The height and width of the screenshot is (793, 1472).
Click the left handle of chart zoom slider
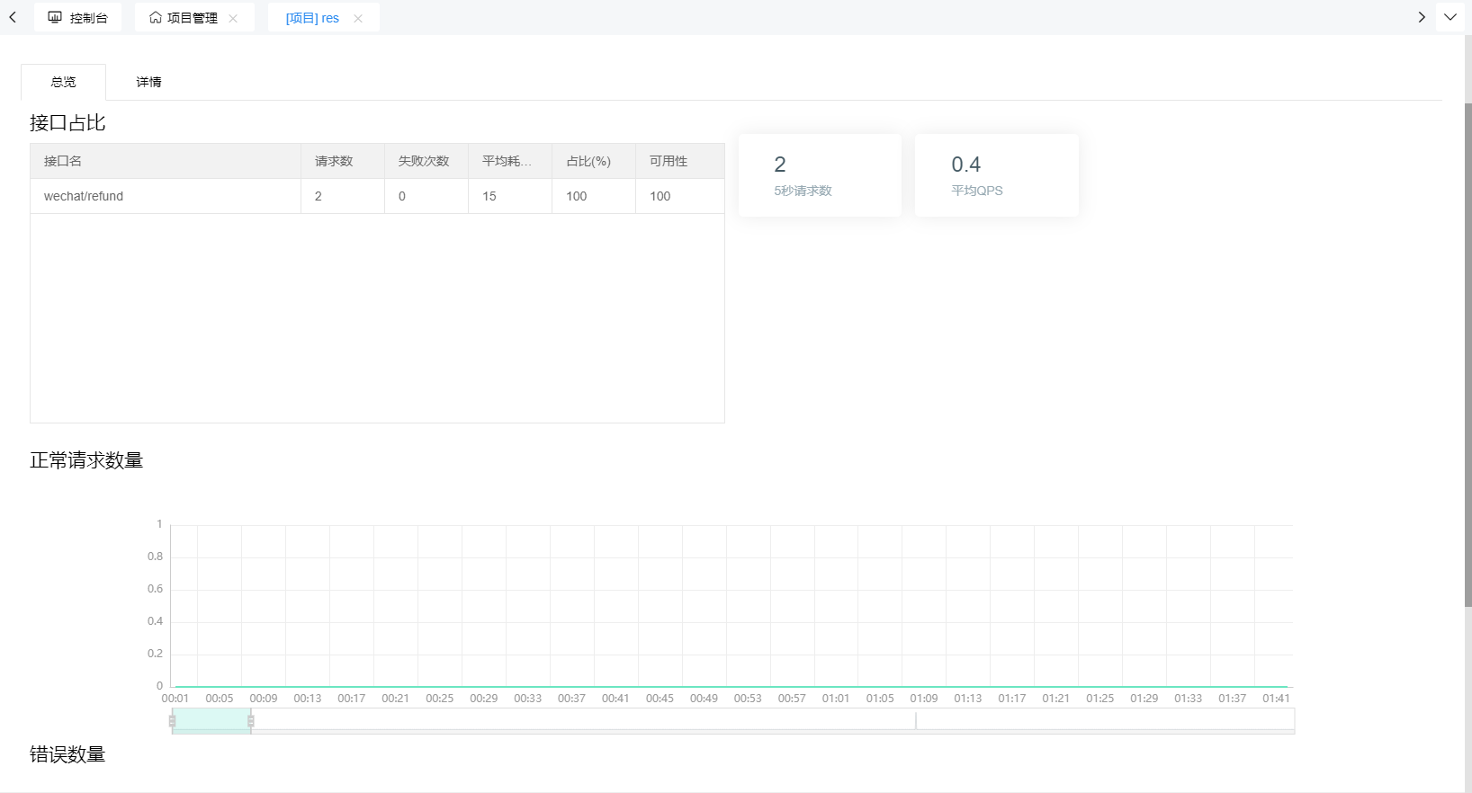click(172, 720)
